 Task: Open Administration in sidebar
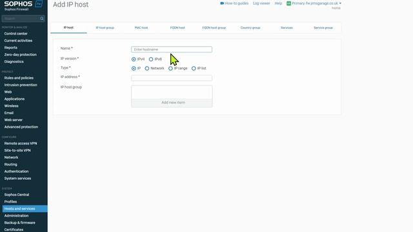click(x=16, y=216)
